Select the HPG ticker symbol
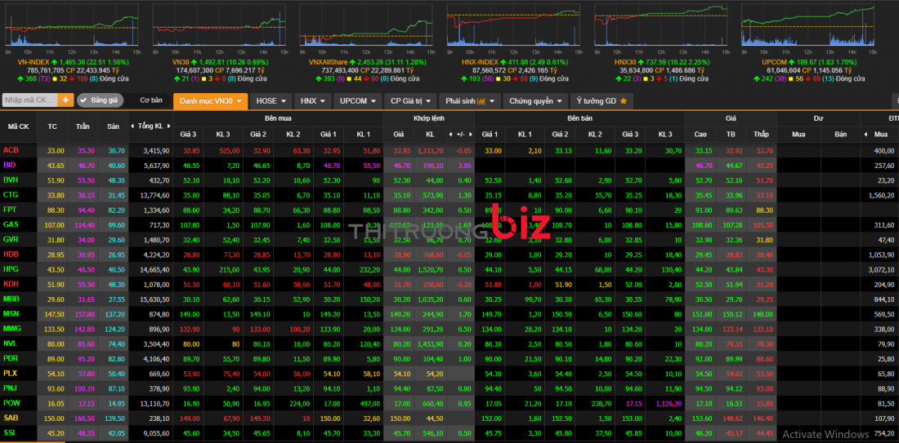 pos(11,269)
